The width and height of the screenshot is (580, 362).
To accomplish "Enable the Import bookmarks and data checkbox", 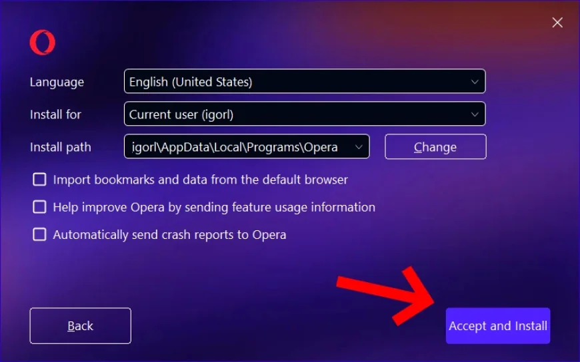I will [39, 180].
